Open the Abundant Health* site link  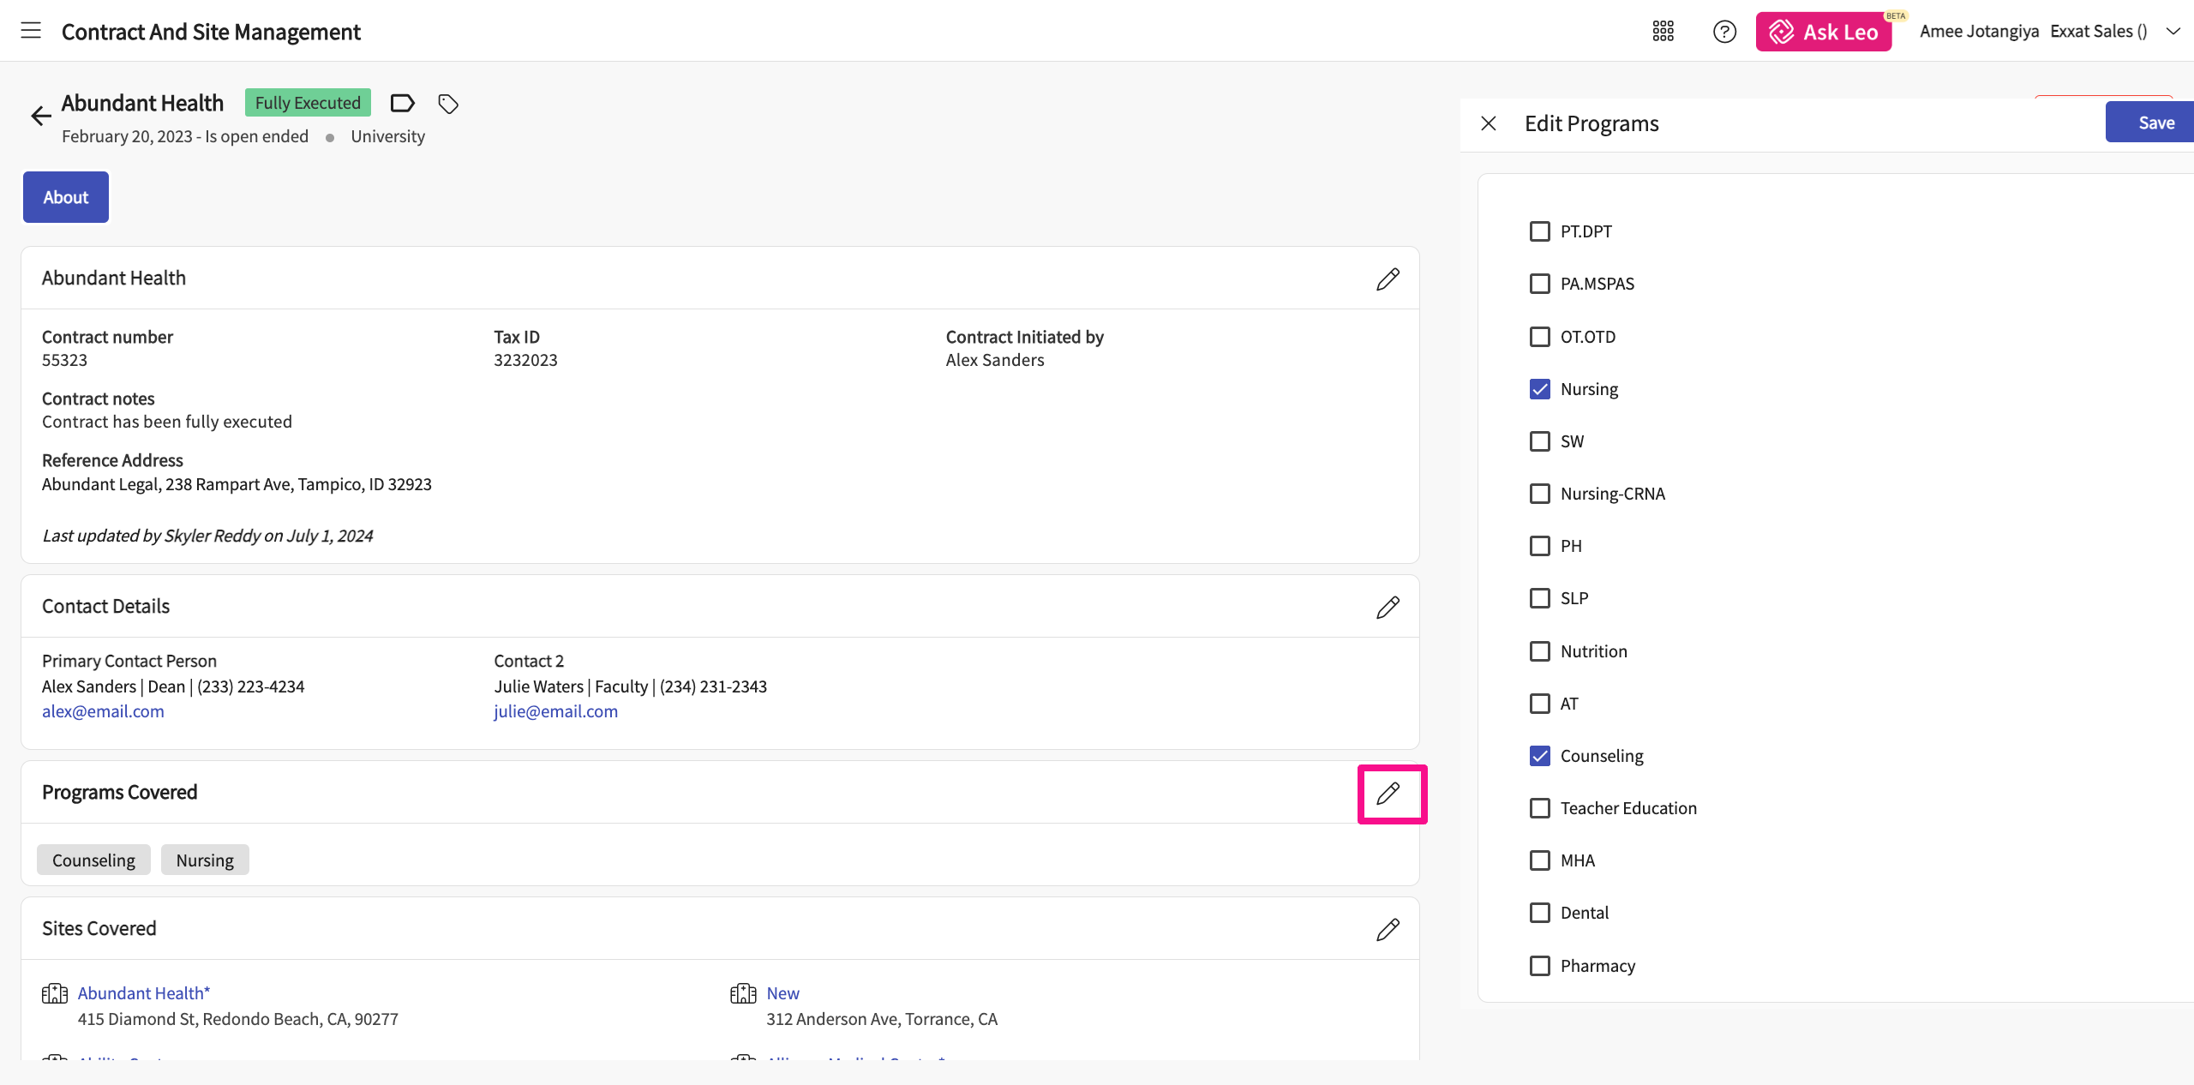[143, 992]
